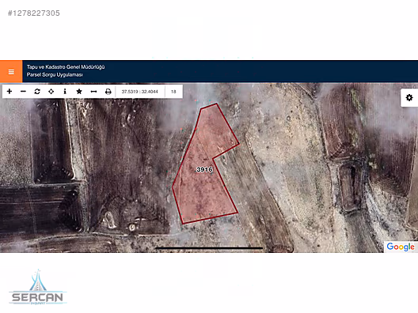This screenshot has width=418, height=313.
Task: Click the zoom level value 18
Action: click(173, 92)
